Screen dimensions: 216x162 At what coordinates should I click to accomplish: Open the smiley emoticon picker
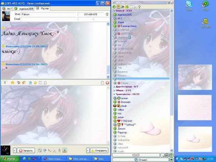click(x=13, y=83)
